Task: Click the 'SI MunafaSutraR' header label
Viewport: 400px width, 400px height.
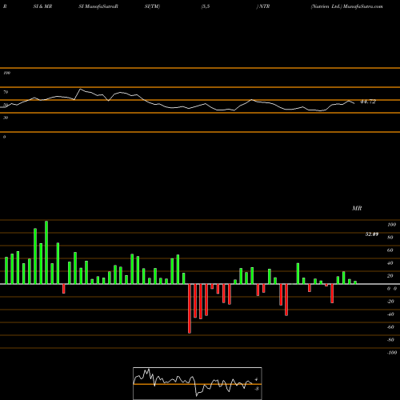Action: click(98, 6)
